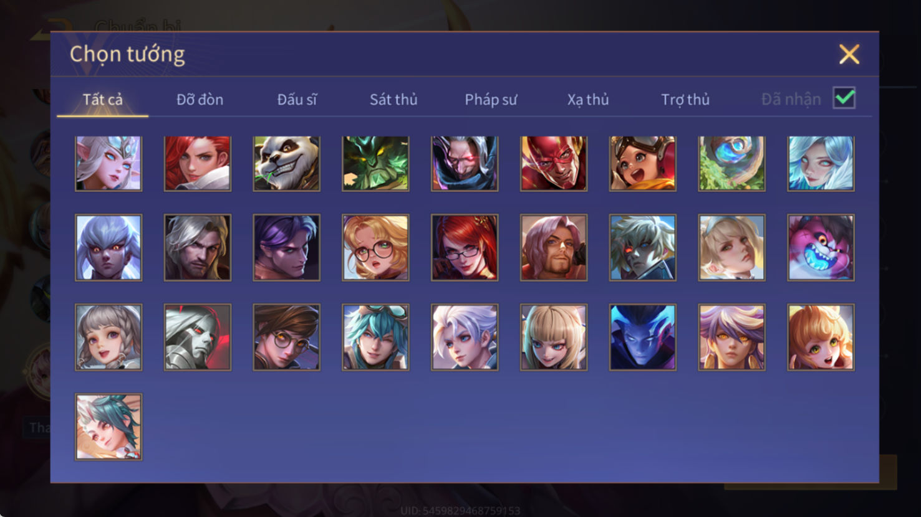Pick the hooded man with glowing red eye
921x517 pixels.
point(465,163)
